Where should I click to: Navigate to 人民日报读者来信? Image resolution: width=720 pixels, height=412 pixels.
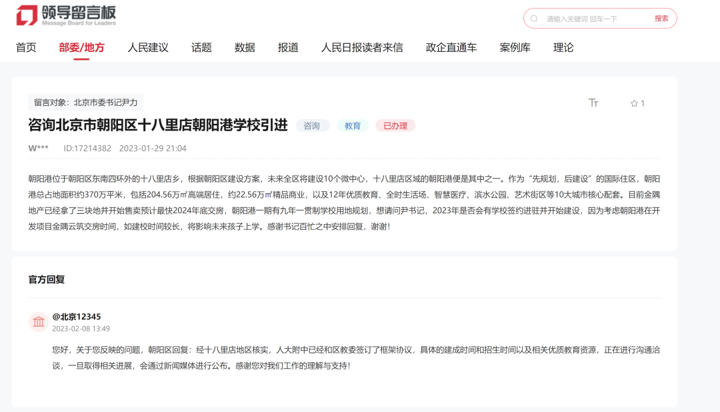(362, 48)
